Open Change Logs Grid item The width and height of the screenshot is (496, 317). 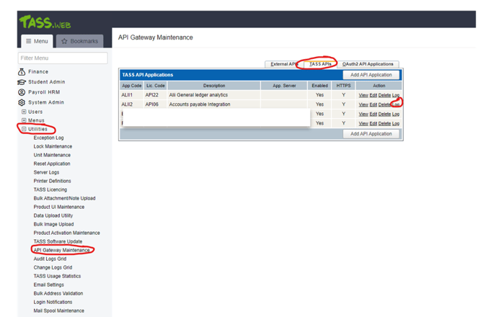click(x=53, y=267)
